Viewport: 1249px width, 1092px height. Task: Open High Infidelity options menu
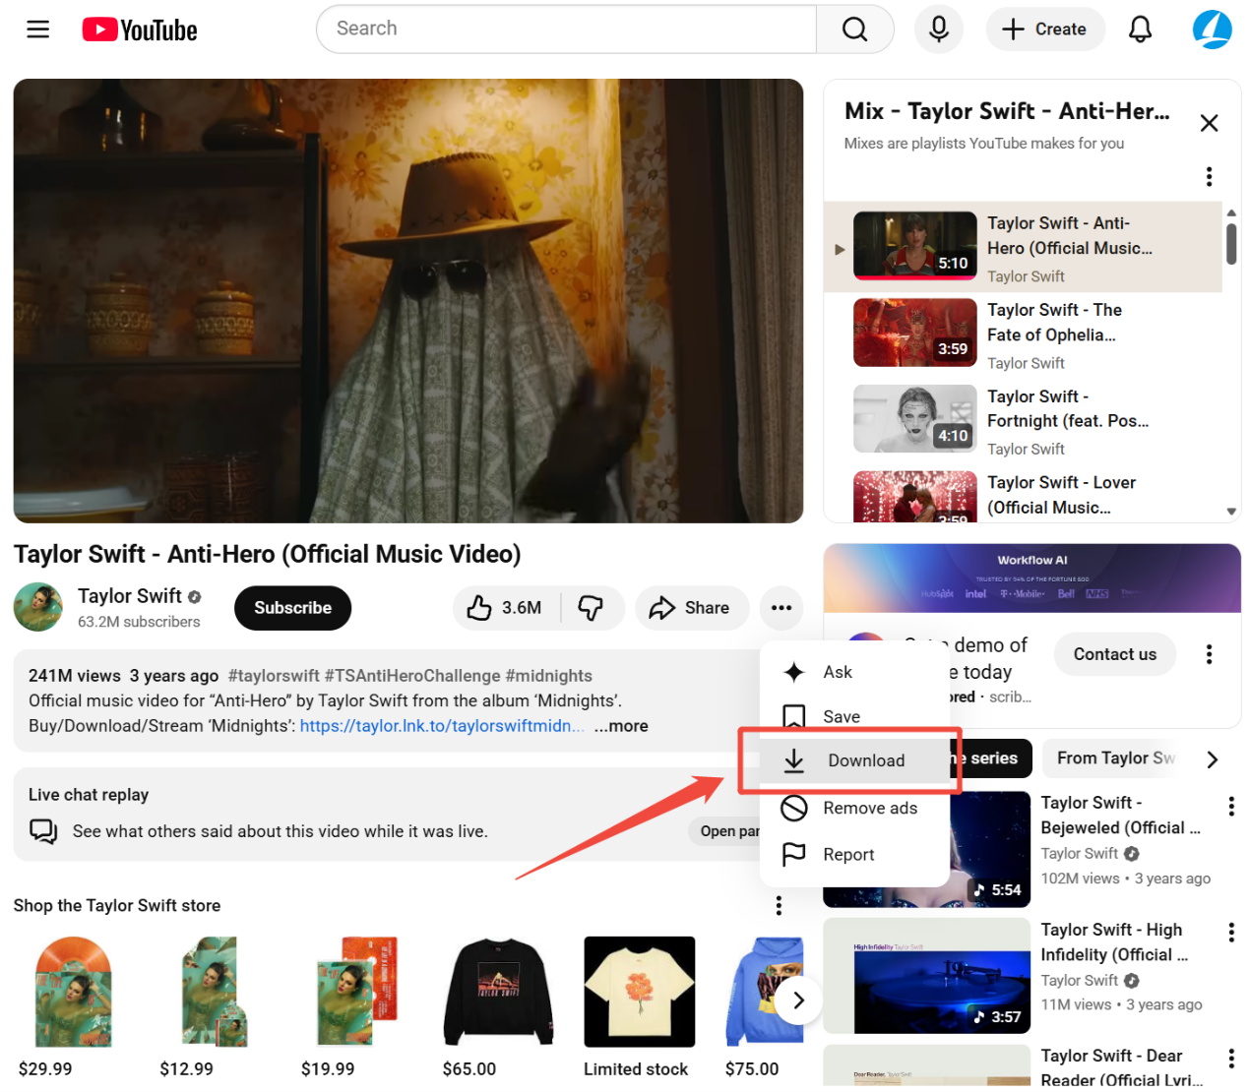tap(1231, 933)
